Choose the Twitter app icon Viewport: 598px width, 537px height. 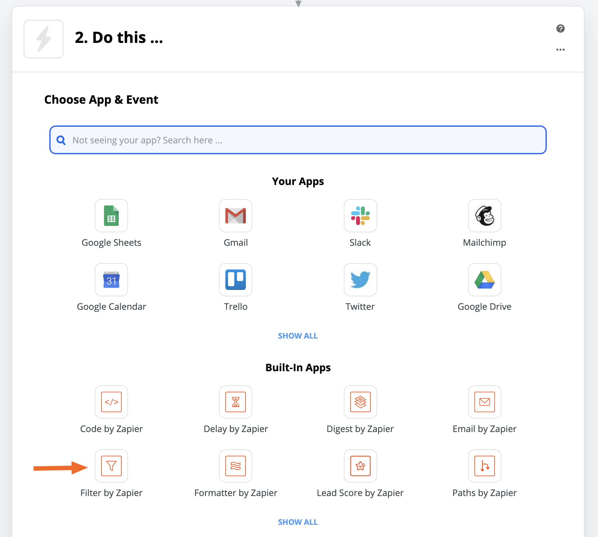click(x=360, y=280)
